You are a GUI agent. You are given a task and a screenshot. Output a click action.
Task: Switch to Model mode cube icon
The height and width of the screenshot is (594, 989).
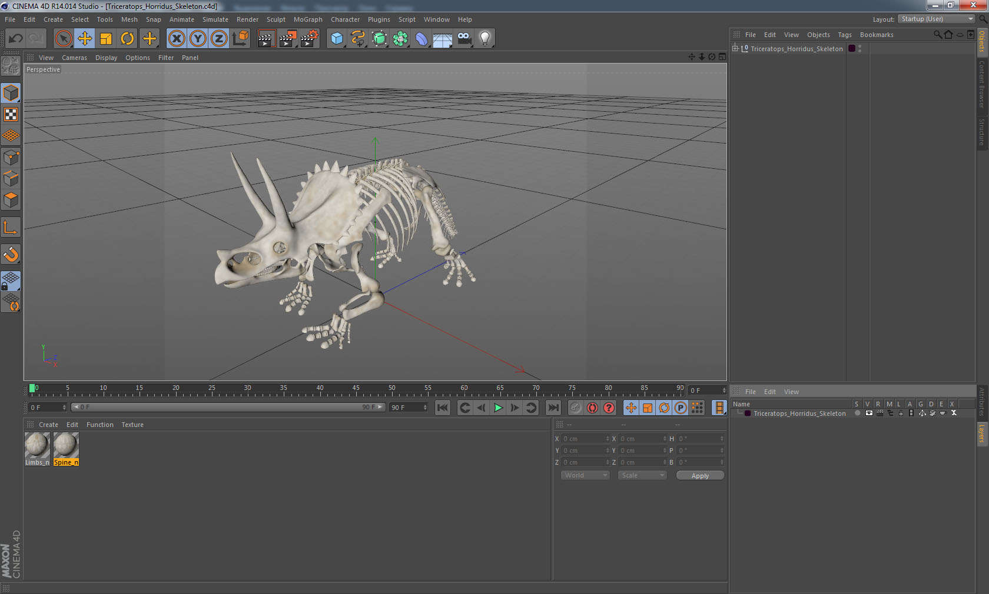pos(11,93)
